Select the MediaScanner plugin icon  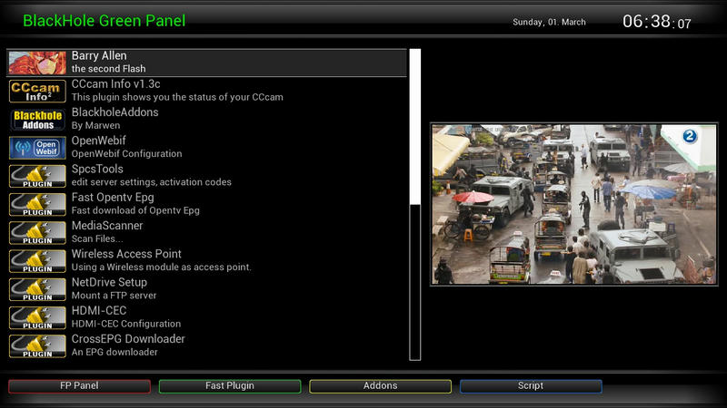click(37, 233)
